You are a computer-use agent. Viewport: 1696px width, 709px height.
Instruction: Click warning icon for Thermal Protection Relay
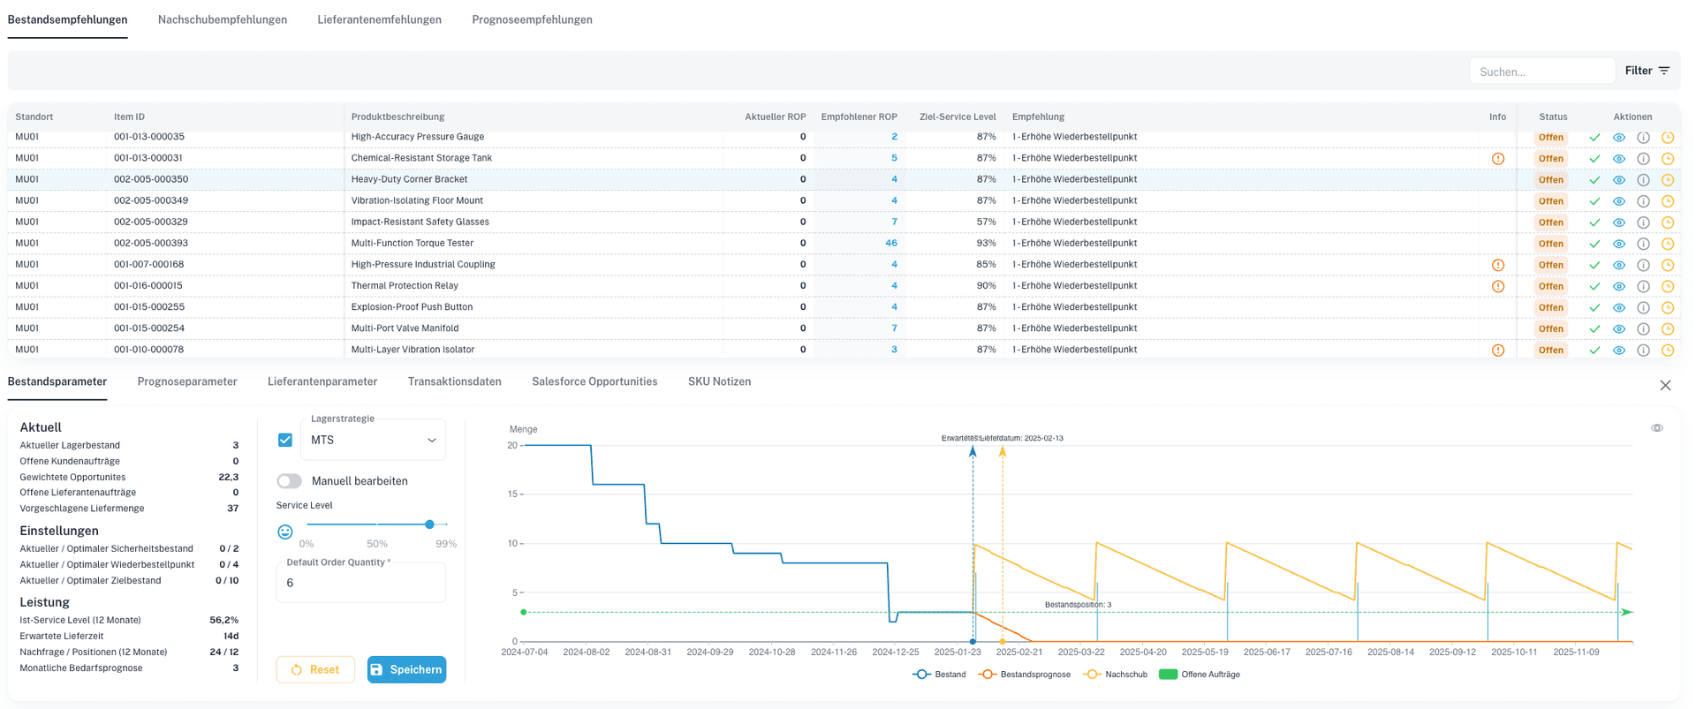1497,286
